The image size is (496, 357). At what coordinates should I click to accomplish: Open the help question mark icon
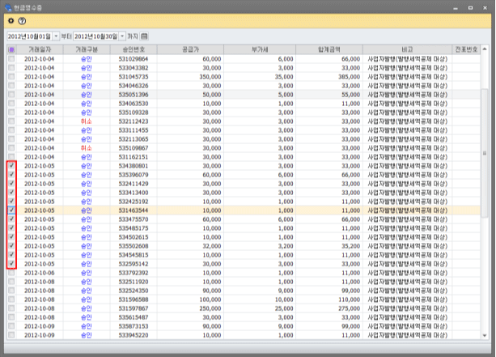pyautogui.click(x=23, y=20)
